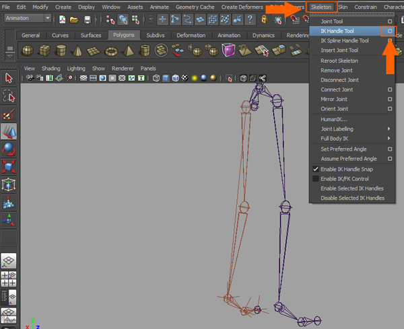Open Orient Joint option box
Image resolution: width=404 pixels, height=329 pixels.
(x=390, y=108)
